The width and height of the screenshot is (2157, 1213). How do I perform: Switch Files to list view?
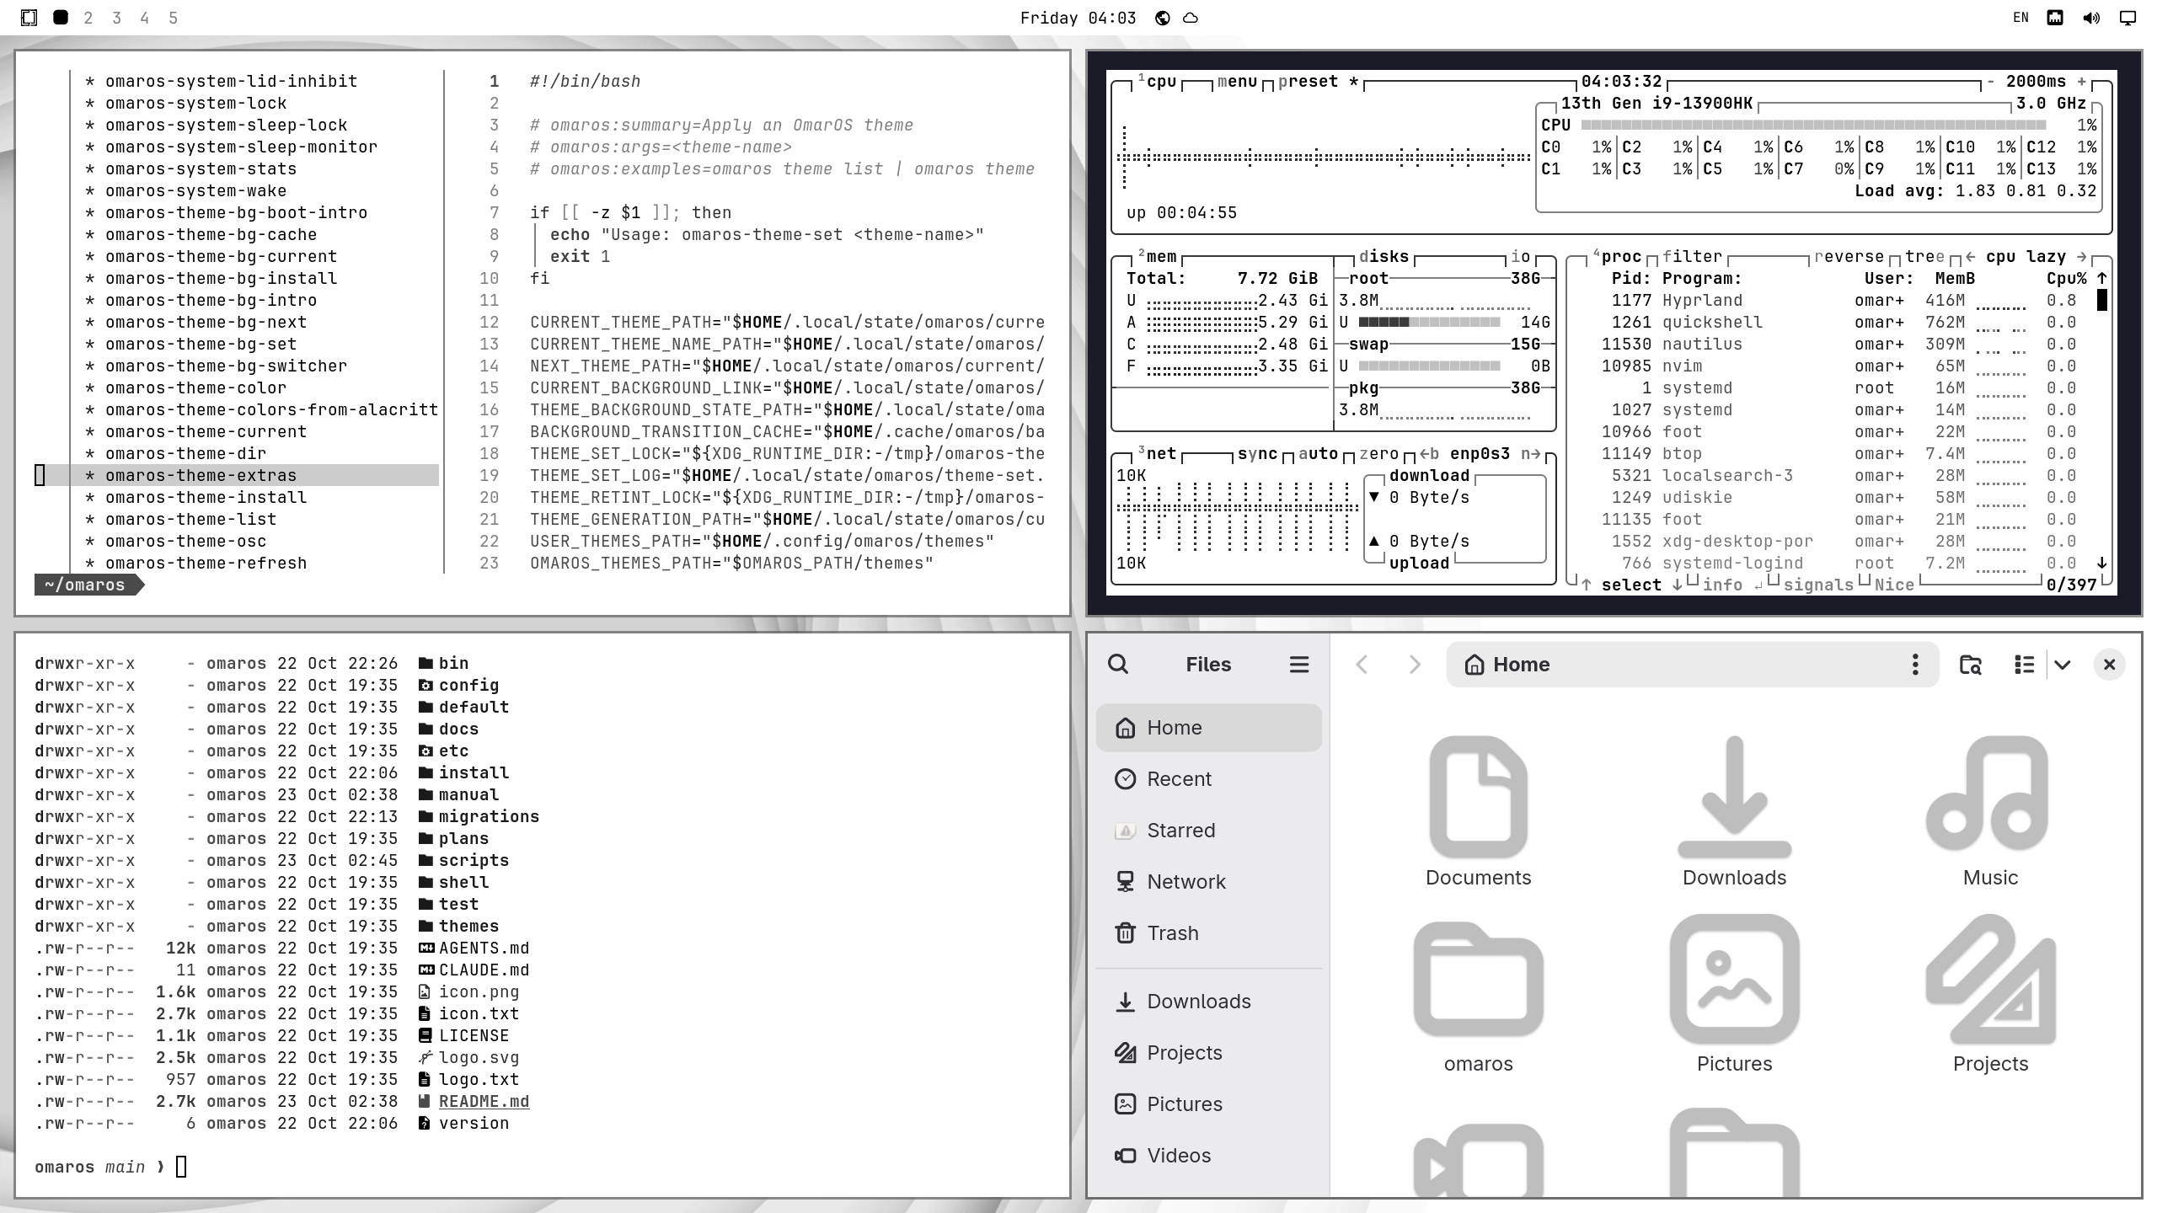(2024, 664)
